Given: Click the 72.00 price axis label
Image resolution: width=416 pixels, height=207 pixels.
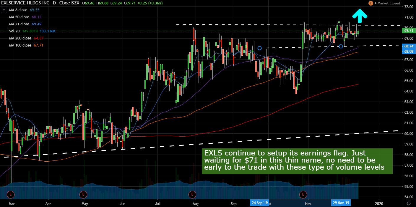Looking at the screenshot, I should coord(408,7).
